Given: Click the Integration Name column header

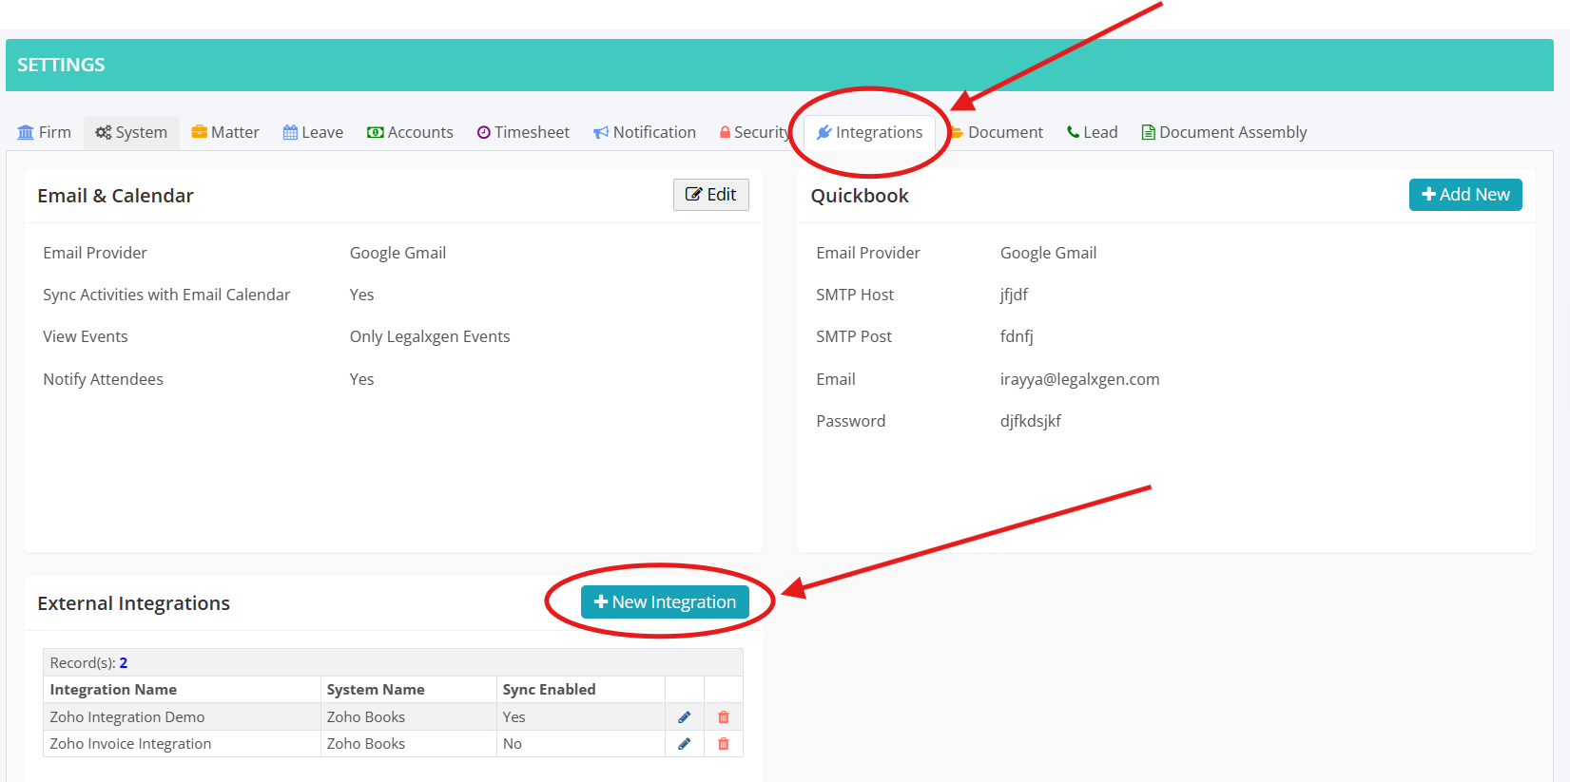Looking at the screenshot, I should click(113, 690).
